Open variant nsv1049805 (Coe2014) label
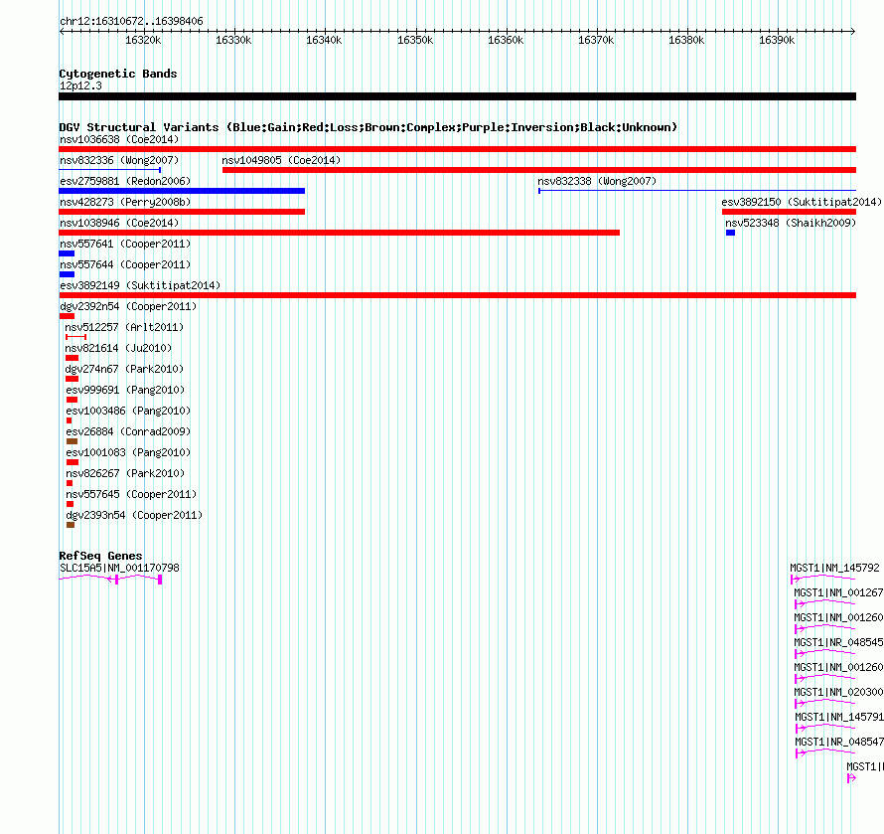Viewport: 884px width, 834px height. coord(281,160)
